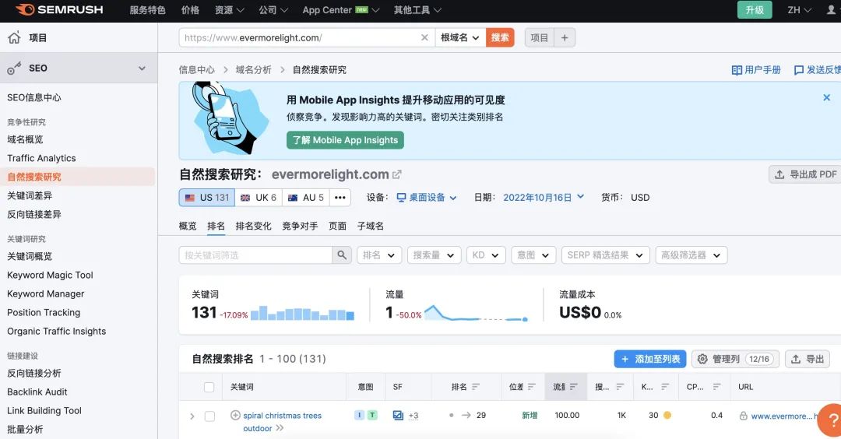The height and width of the screenshot is (439, 841).
Task: Click the lock icon beside URL
Action: click(744, 416)
